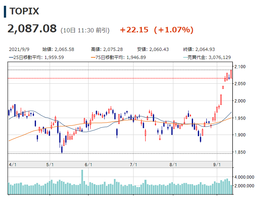Click the date label 2021/9/9
This screenshot has width=264, height=205.
19,49
